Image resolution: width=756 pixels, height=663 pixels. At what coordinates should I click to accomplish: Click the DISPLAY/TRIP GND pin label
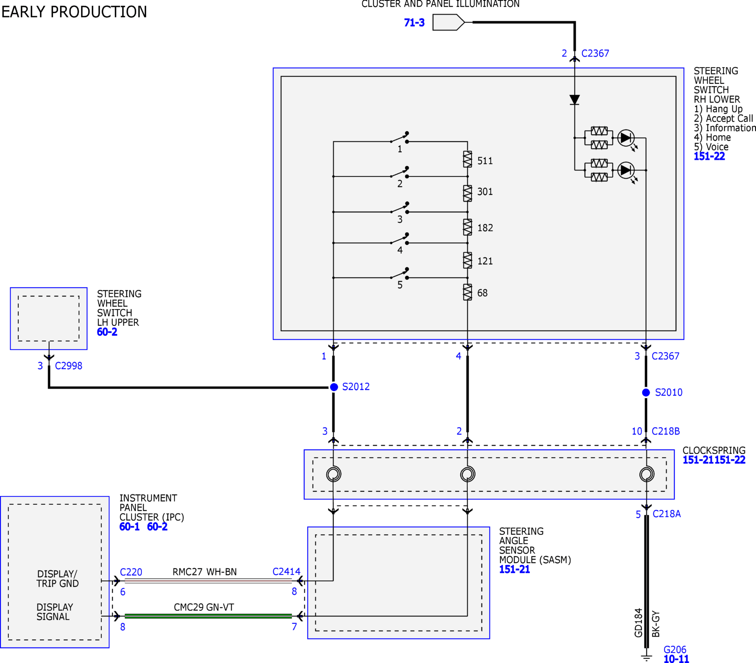57,579
